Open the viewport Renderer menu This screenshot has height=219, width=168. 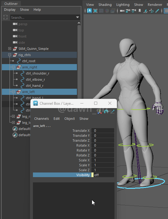155,5
